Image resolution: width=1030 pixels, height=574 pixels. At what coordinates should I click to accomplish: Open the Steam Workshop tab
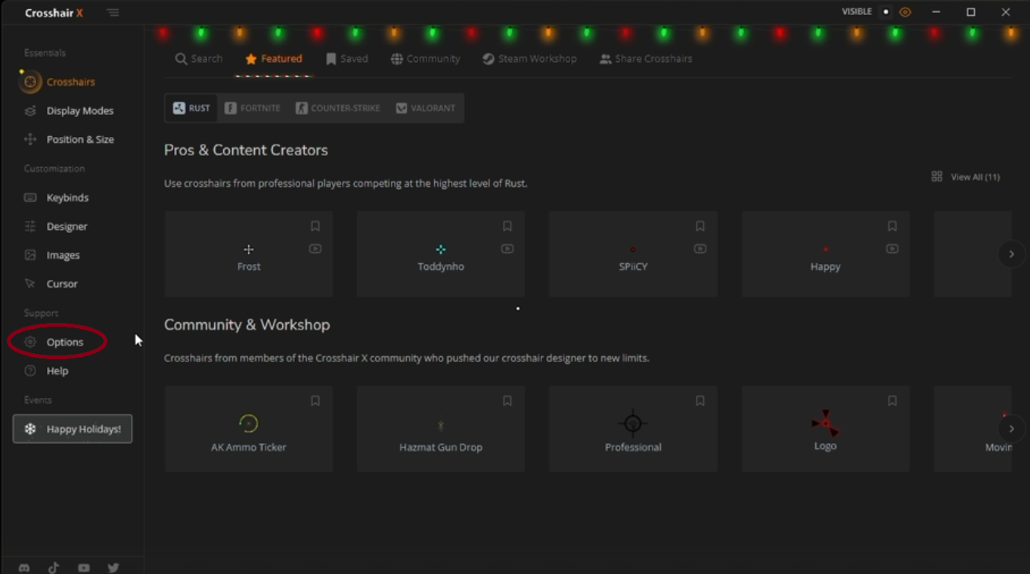(x=529, y=58)
